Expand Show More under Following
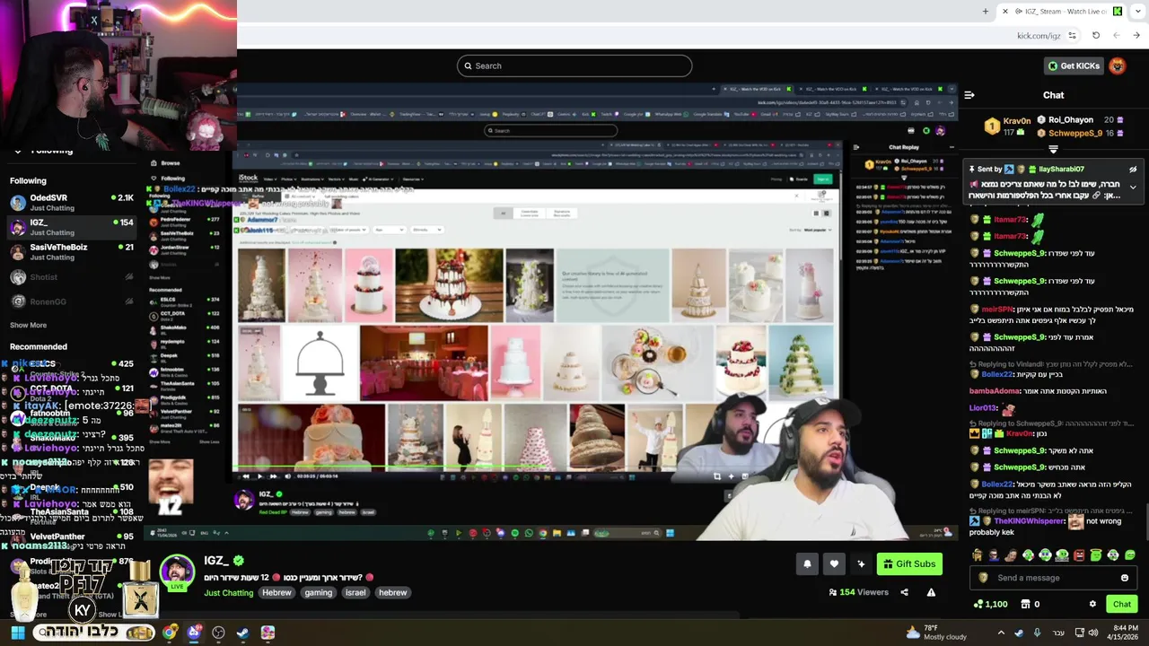The height and width of the screenshot is (646, 1149). point(28,325)
